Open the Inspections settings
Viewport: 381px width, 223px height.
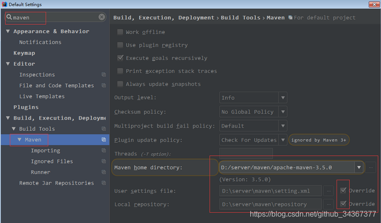click(x=37, y=75)
